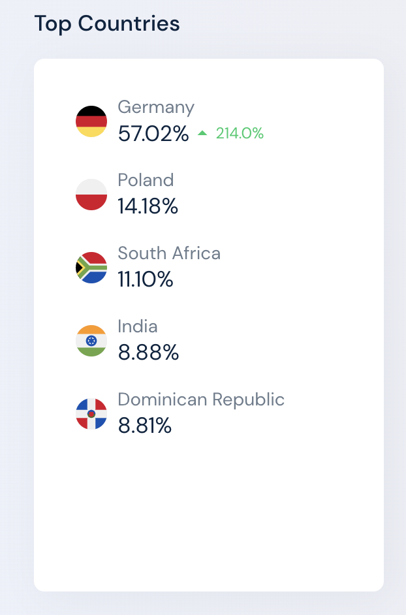Click the Top Countries heading

coord(107,24)
